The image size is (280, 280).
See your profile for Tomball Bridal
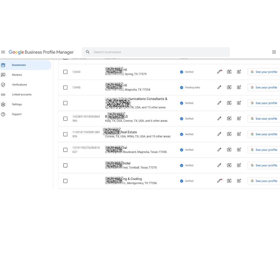[264, 165]
